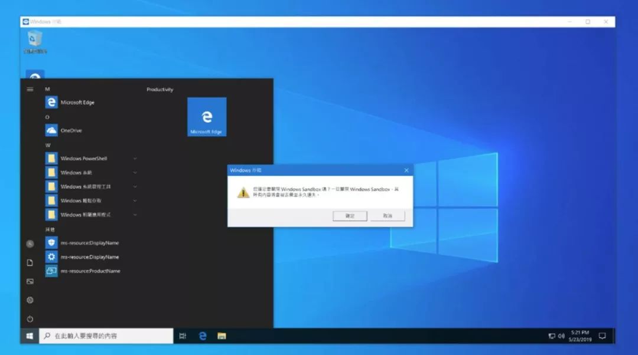Click the Power icon in Start sidebar
The image size is (638, 355).
(30, 319)
